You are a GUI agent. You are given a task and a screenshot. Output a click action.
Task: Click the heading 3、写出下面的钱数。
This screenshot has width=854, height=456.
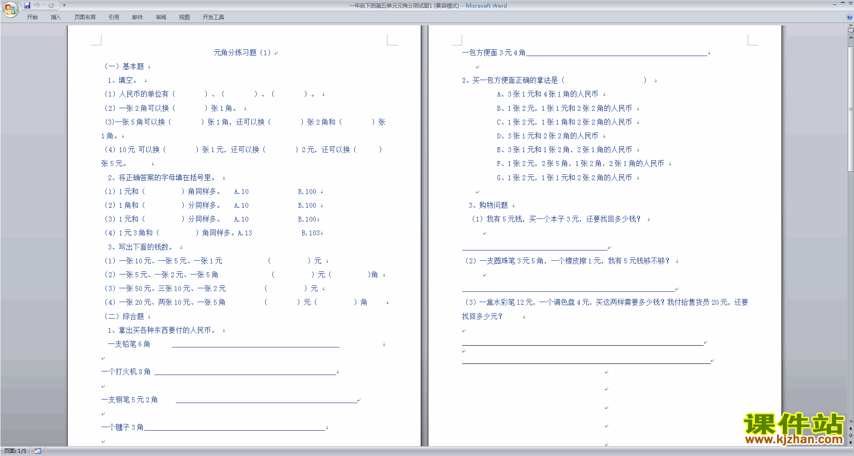tap(140, 247)
